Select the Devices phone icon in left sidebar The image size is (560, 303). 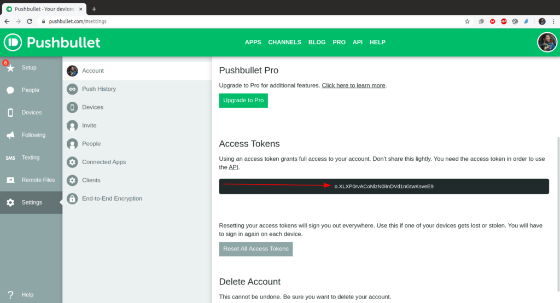coord(10,113)
